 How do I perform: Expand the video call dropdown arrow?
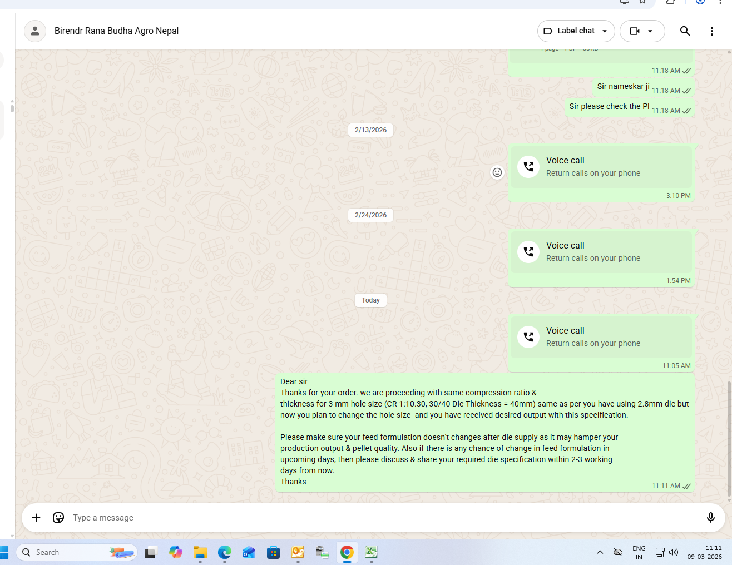650,31
